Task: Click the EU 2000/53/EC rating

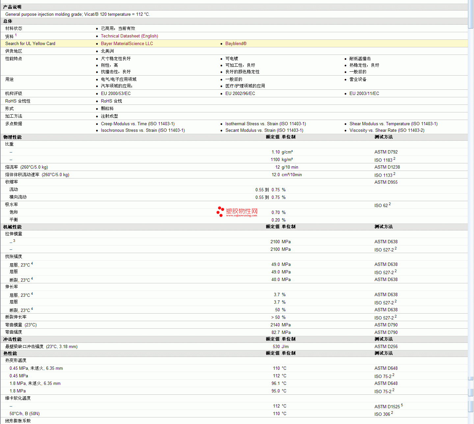Action: 116,94
